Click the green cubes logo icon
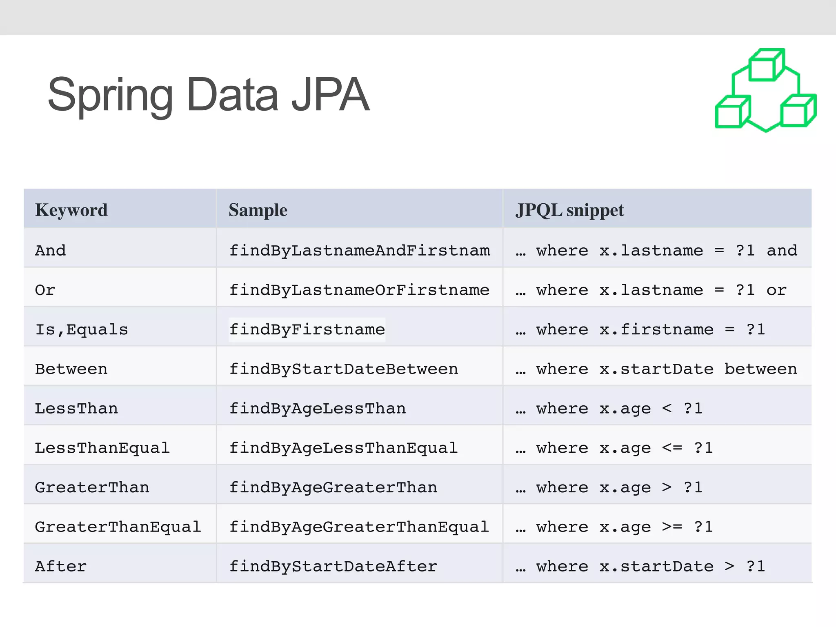Viewport: 836px width, 627px height. pyautogui.click(x=766, y=90)
